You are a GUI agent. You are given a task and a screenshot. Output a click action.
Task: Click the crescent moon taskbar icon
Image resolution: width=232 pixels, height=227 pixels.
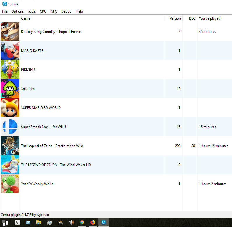pyautogui.click(x=17, y=222)
